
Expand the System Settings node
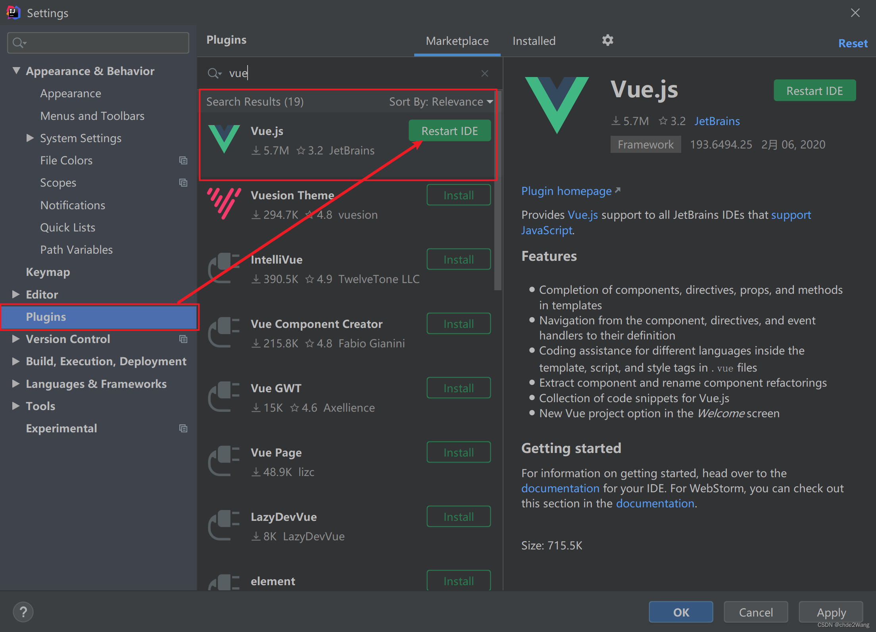coord(30,138)
